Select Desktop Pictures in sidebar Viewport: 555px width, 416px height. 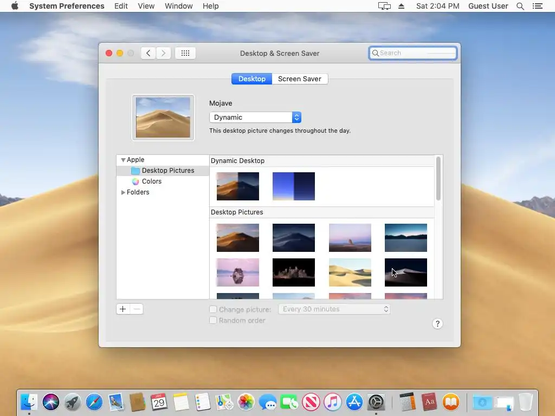pyautogui.click(x=163, y=171)
